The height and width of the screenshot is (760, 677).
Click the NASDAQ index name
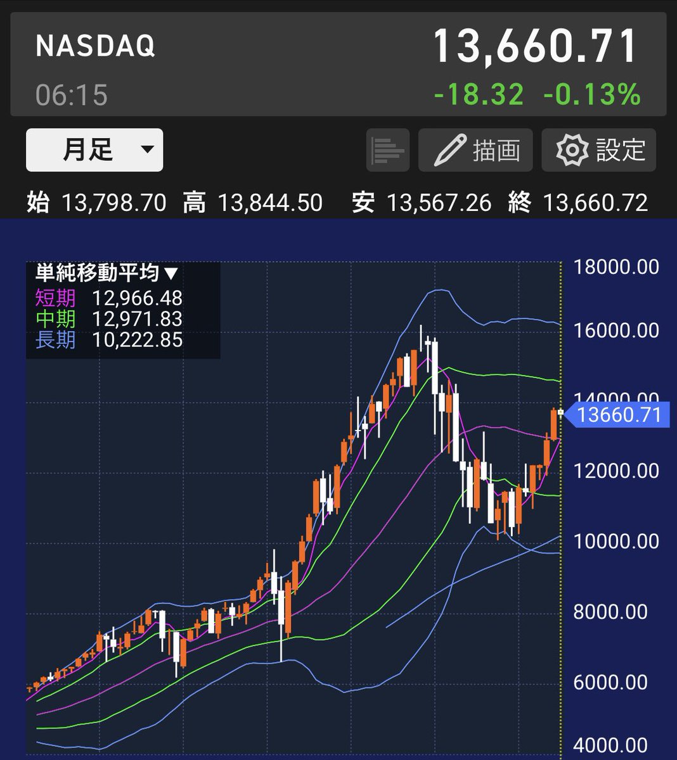click(x=96, y=47)
